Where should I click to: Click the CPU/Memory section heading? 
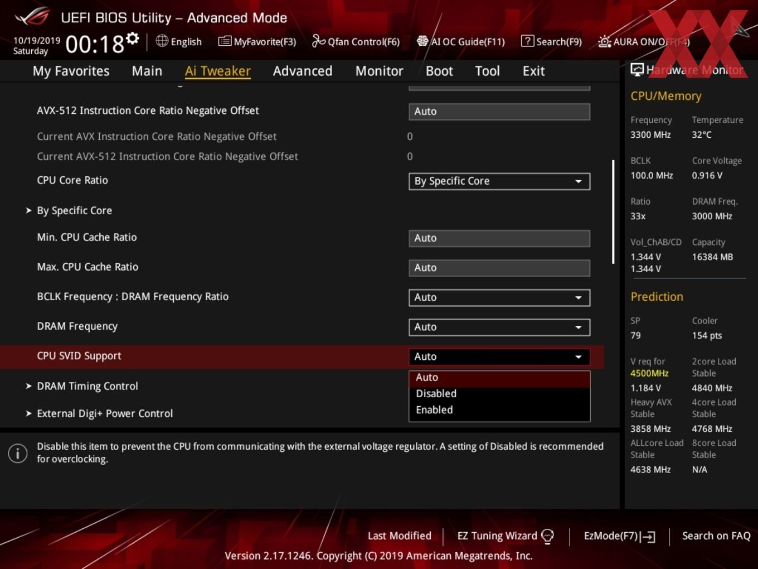coord(666,96)
